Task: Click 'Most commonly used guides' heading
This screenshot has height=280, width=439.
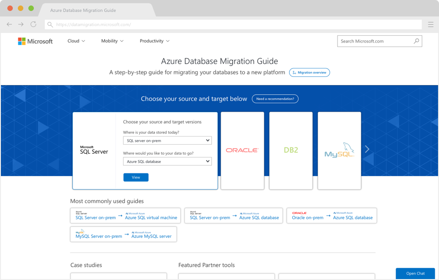Action: click(x=107, y=201)
